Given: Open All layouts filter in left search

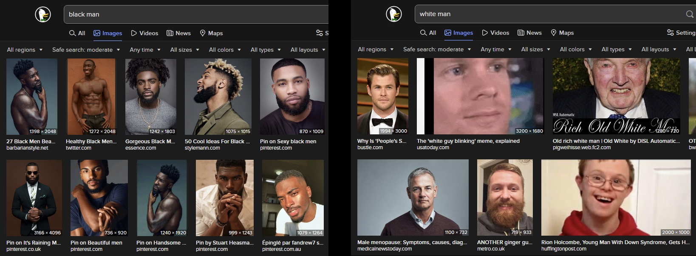Looking at the screenshot, I should (308, 50).
